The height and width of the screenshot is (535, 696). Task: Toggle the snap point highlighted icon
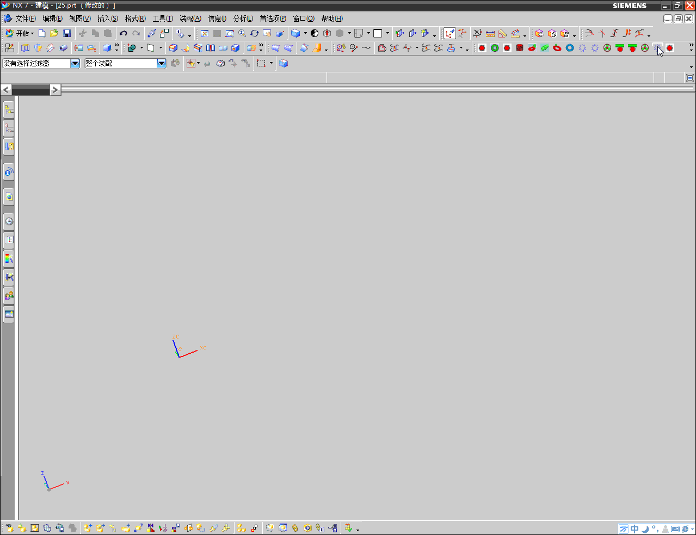point(449,33)
